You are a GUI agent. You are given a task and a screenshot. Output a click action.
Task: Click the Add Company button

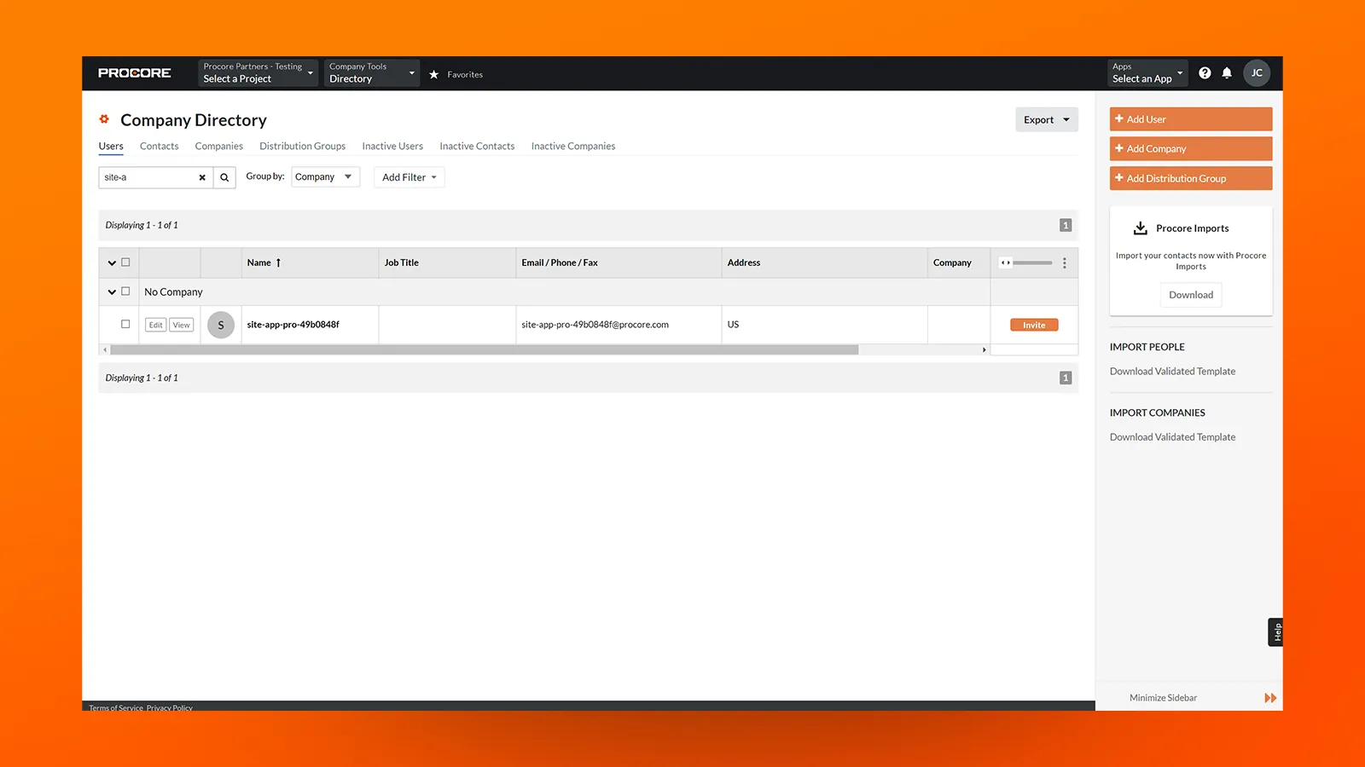[x=1191, y=149]
